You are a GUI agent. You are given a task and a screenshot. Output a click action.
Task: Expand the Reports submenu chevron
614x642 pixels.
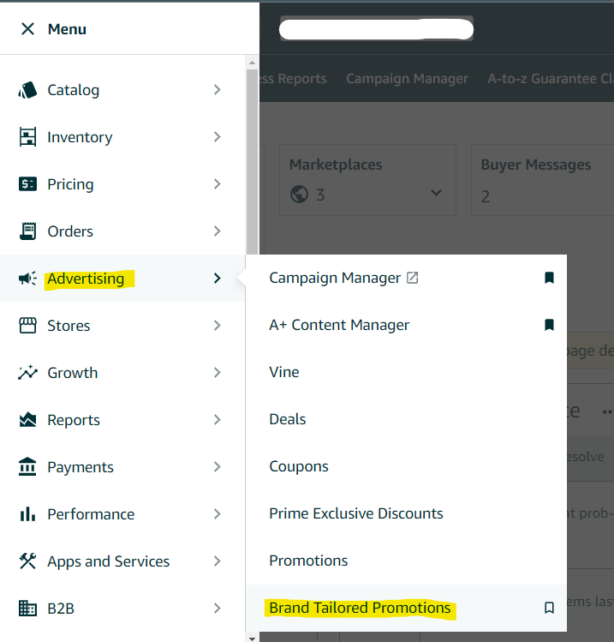[218, 420]
